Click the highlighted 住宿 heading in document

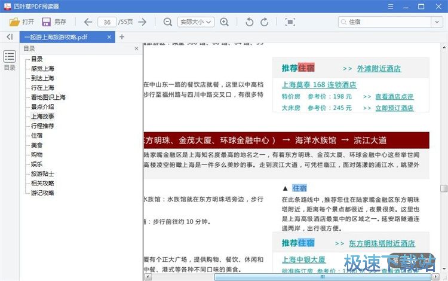(x=299, y=188)
